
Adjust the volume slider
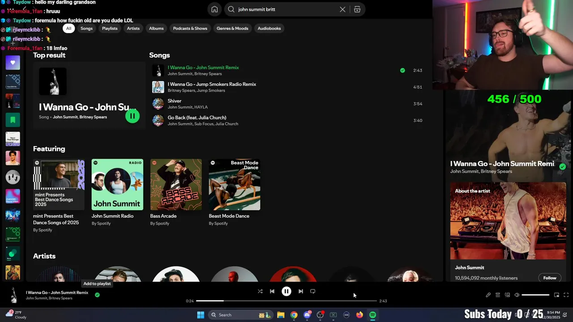coord(535,295)
